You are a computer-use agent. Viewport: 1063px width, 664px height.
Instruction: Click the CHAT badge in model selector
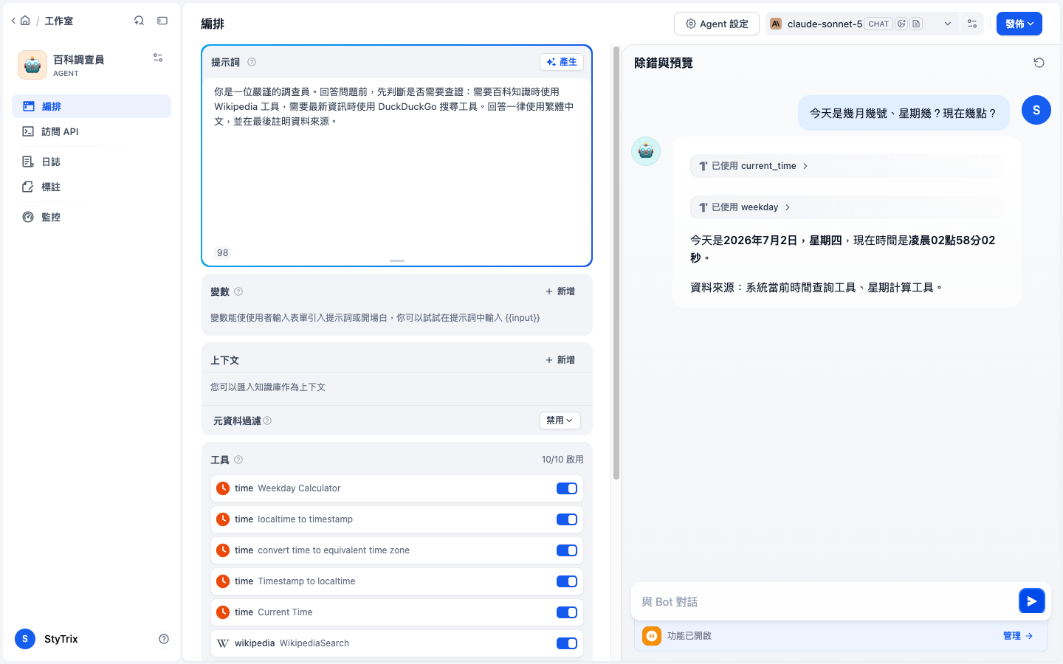878,24
